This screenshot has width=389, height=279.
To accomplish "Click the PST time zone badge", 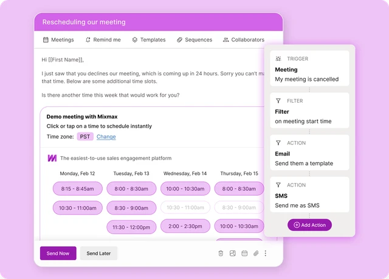I will click(85, 137).
